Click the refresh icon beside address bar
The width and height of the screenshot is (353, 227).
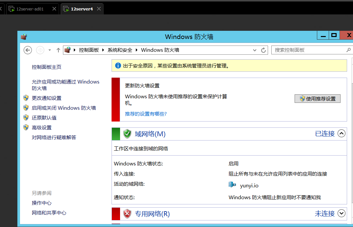point(263,50)
